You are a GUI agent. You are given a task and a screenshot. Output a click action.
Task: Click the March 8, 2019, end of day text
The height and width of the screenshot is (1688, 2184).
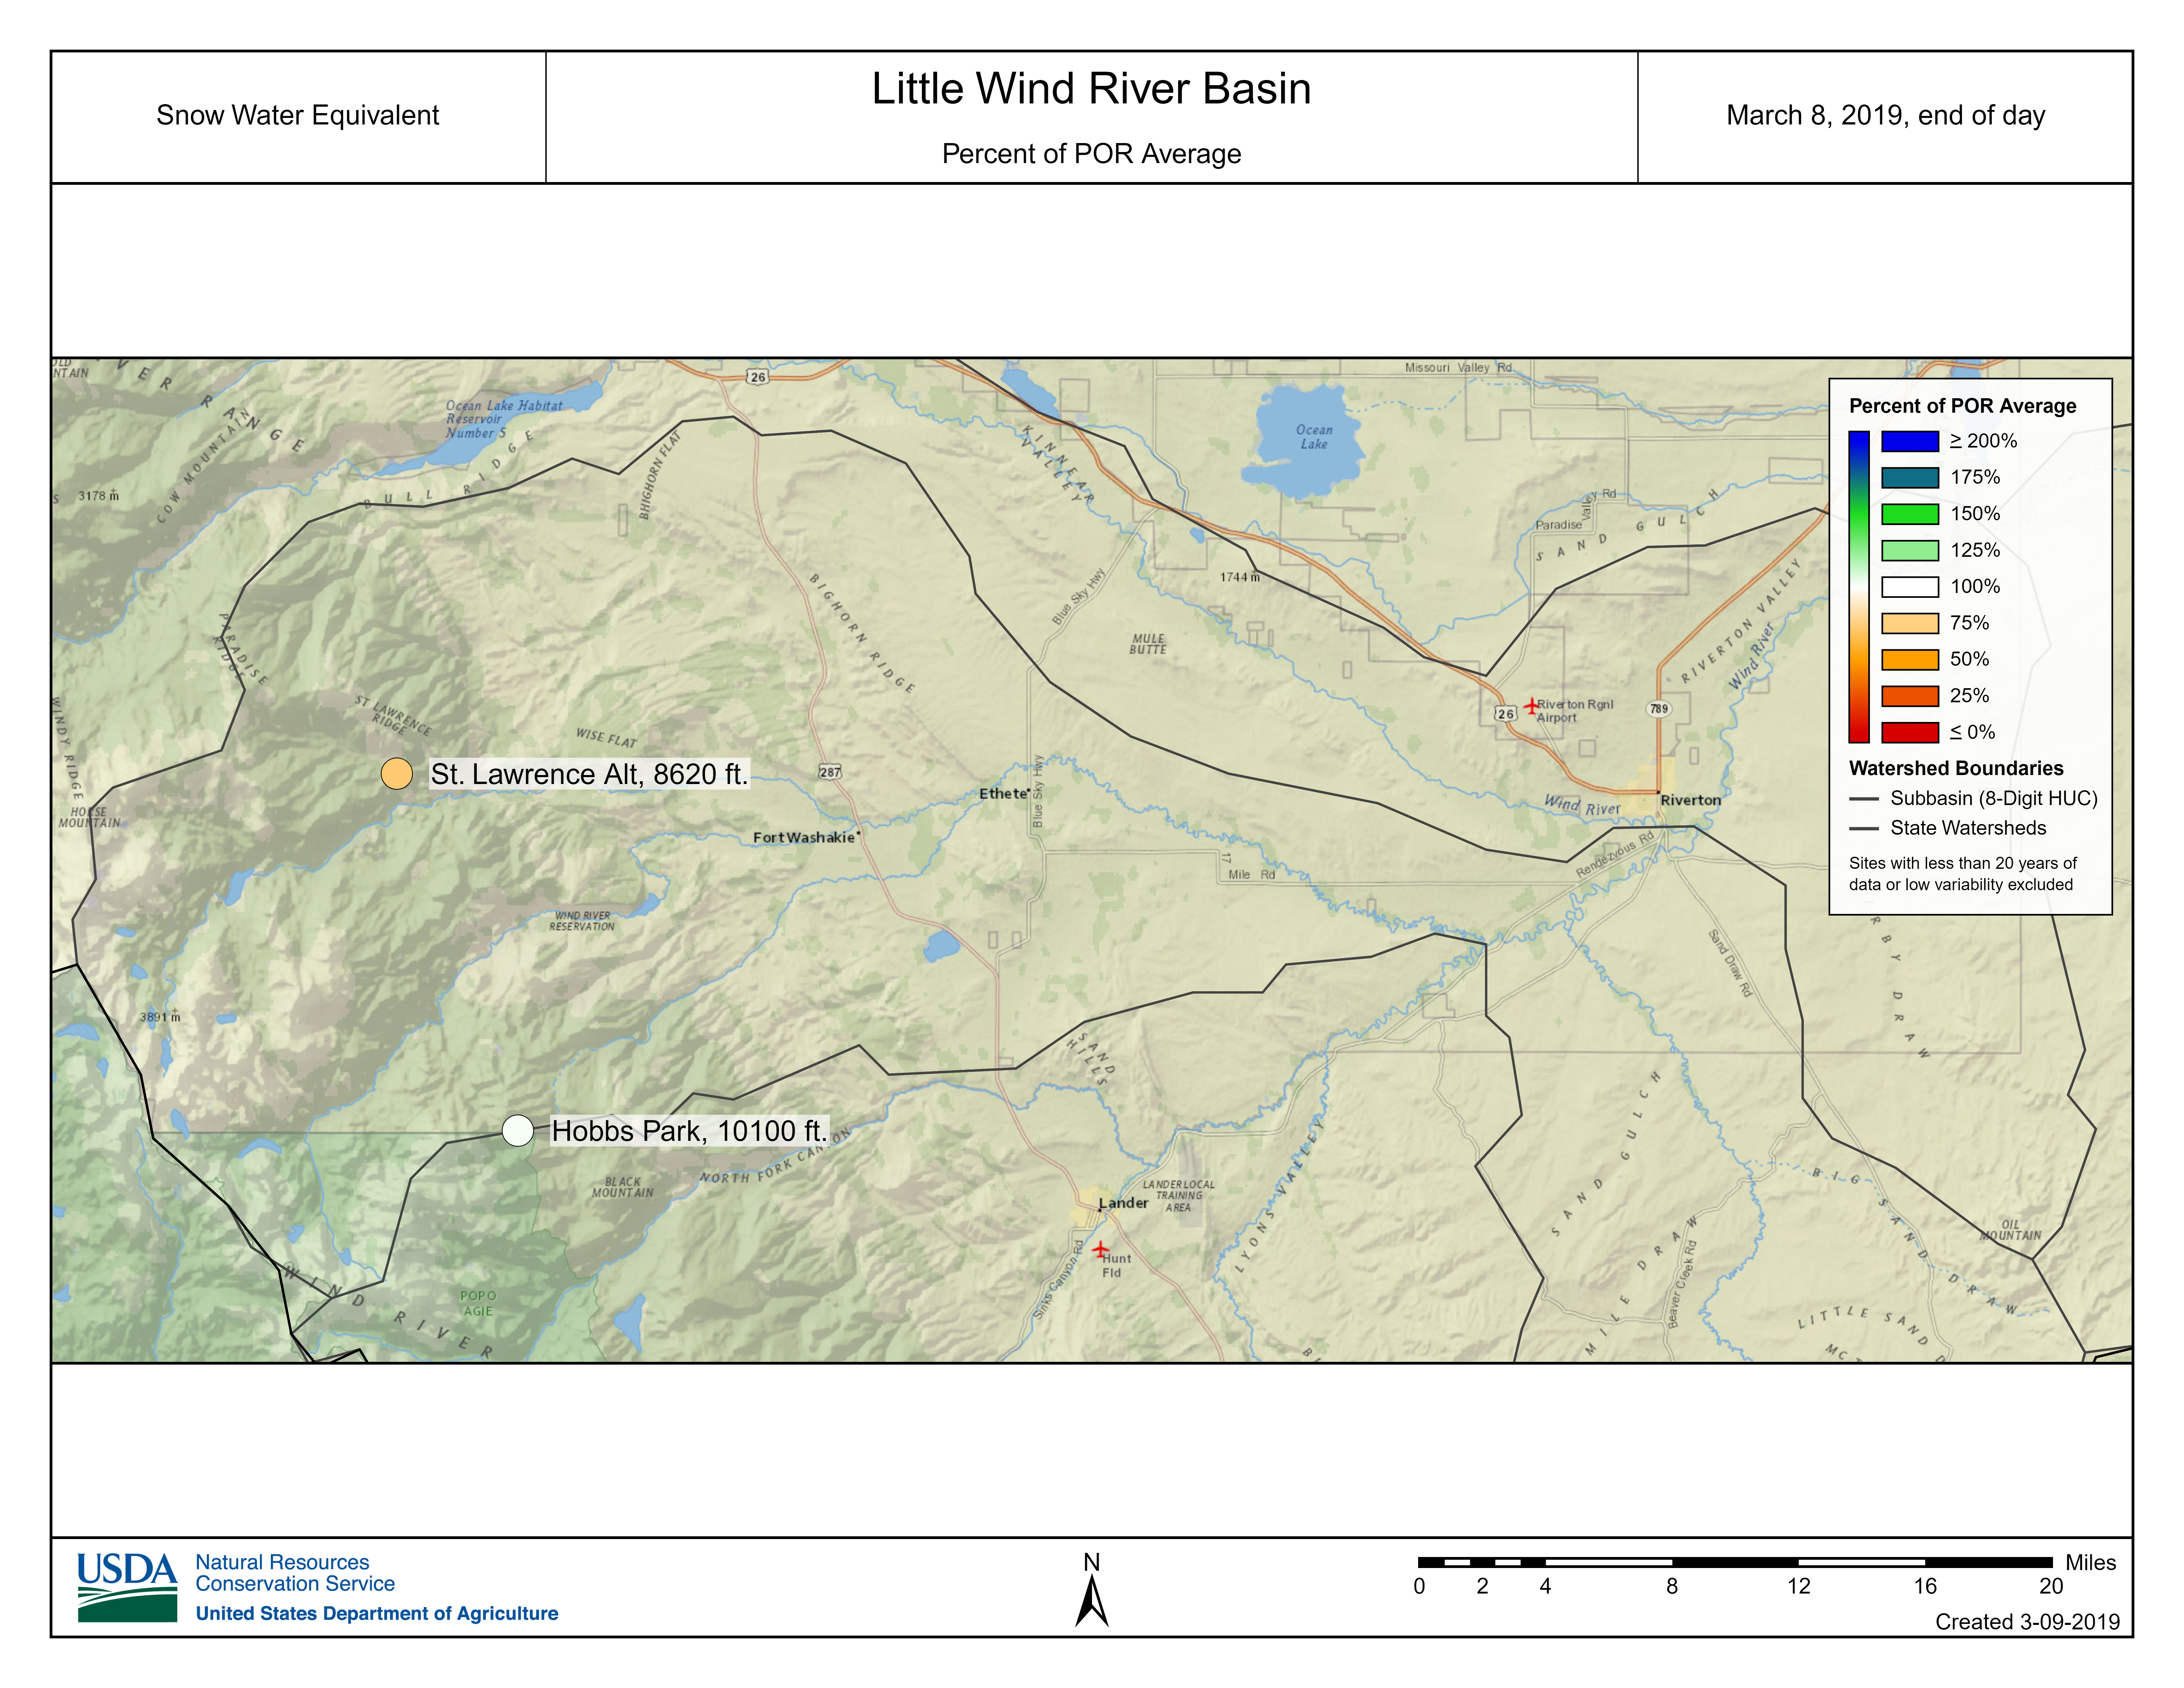(1885, 116)
